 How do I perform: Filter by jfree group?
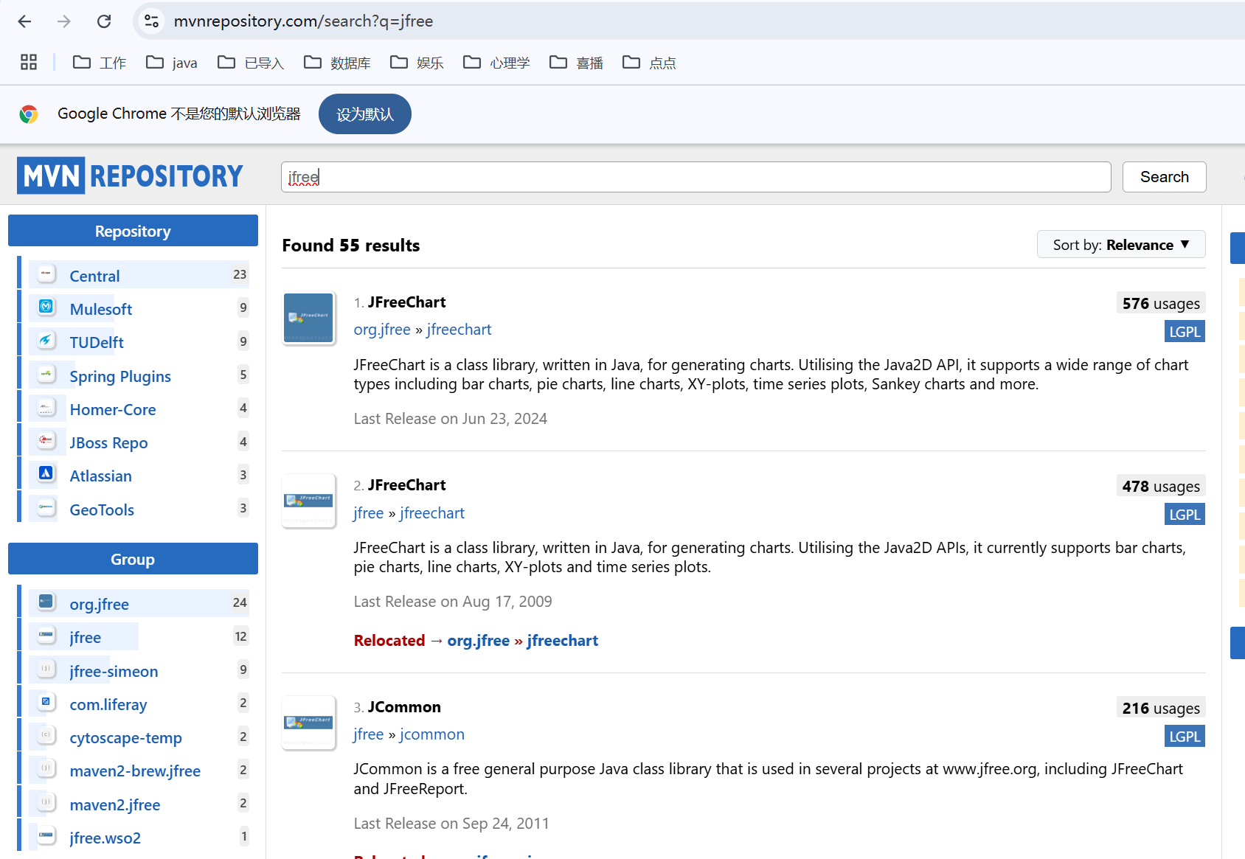point(86,638)
